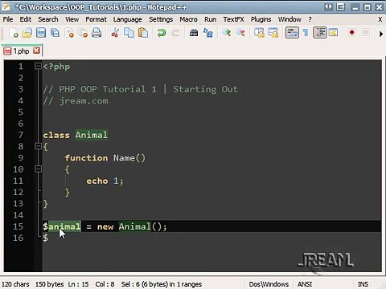Viewport: 386px width, 289px height.
Task: Close 1.php via tab's red X
Action: pos(36,51)
